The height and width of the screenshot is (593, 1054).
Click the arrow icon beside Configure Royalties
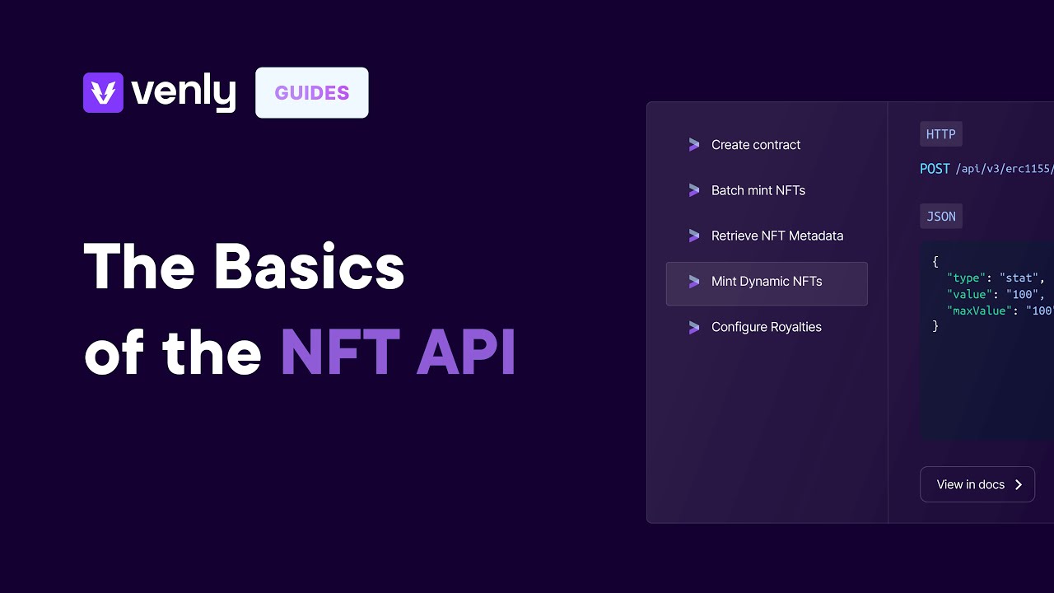694,327
